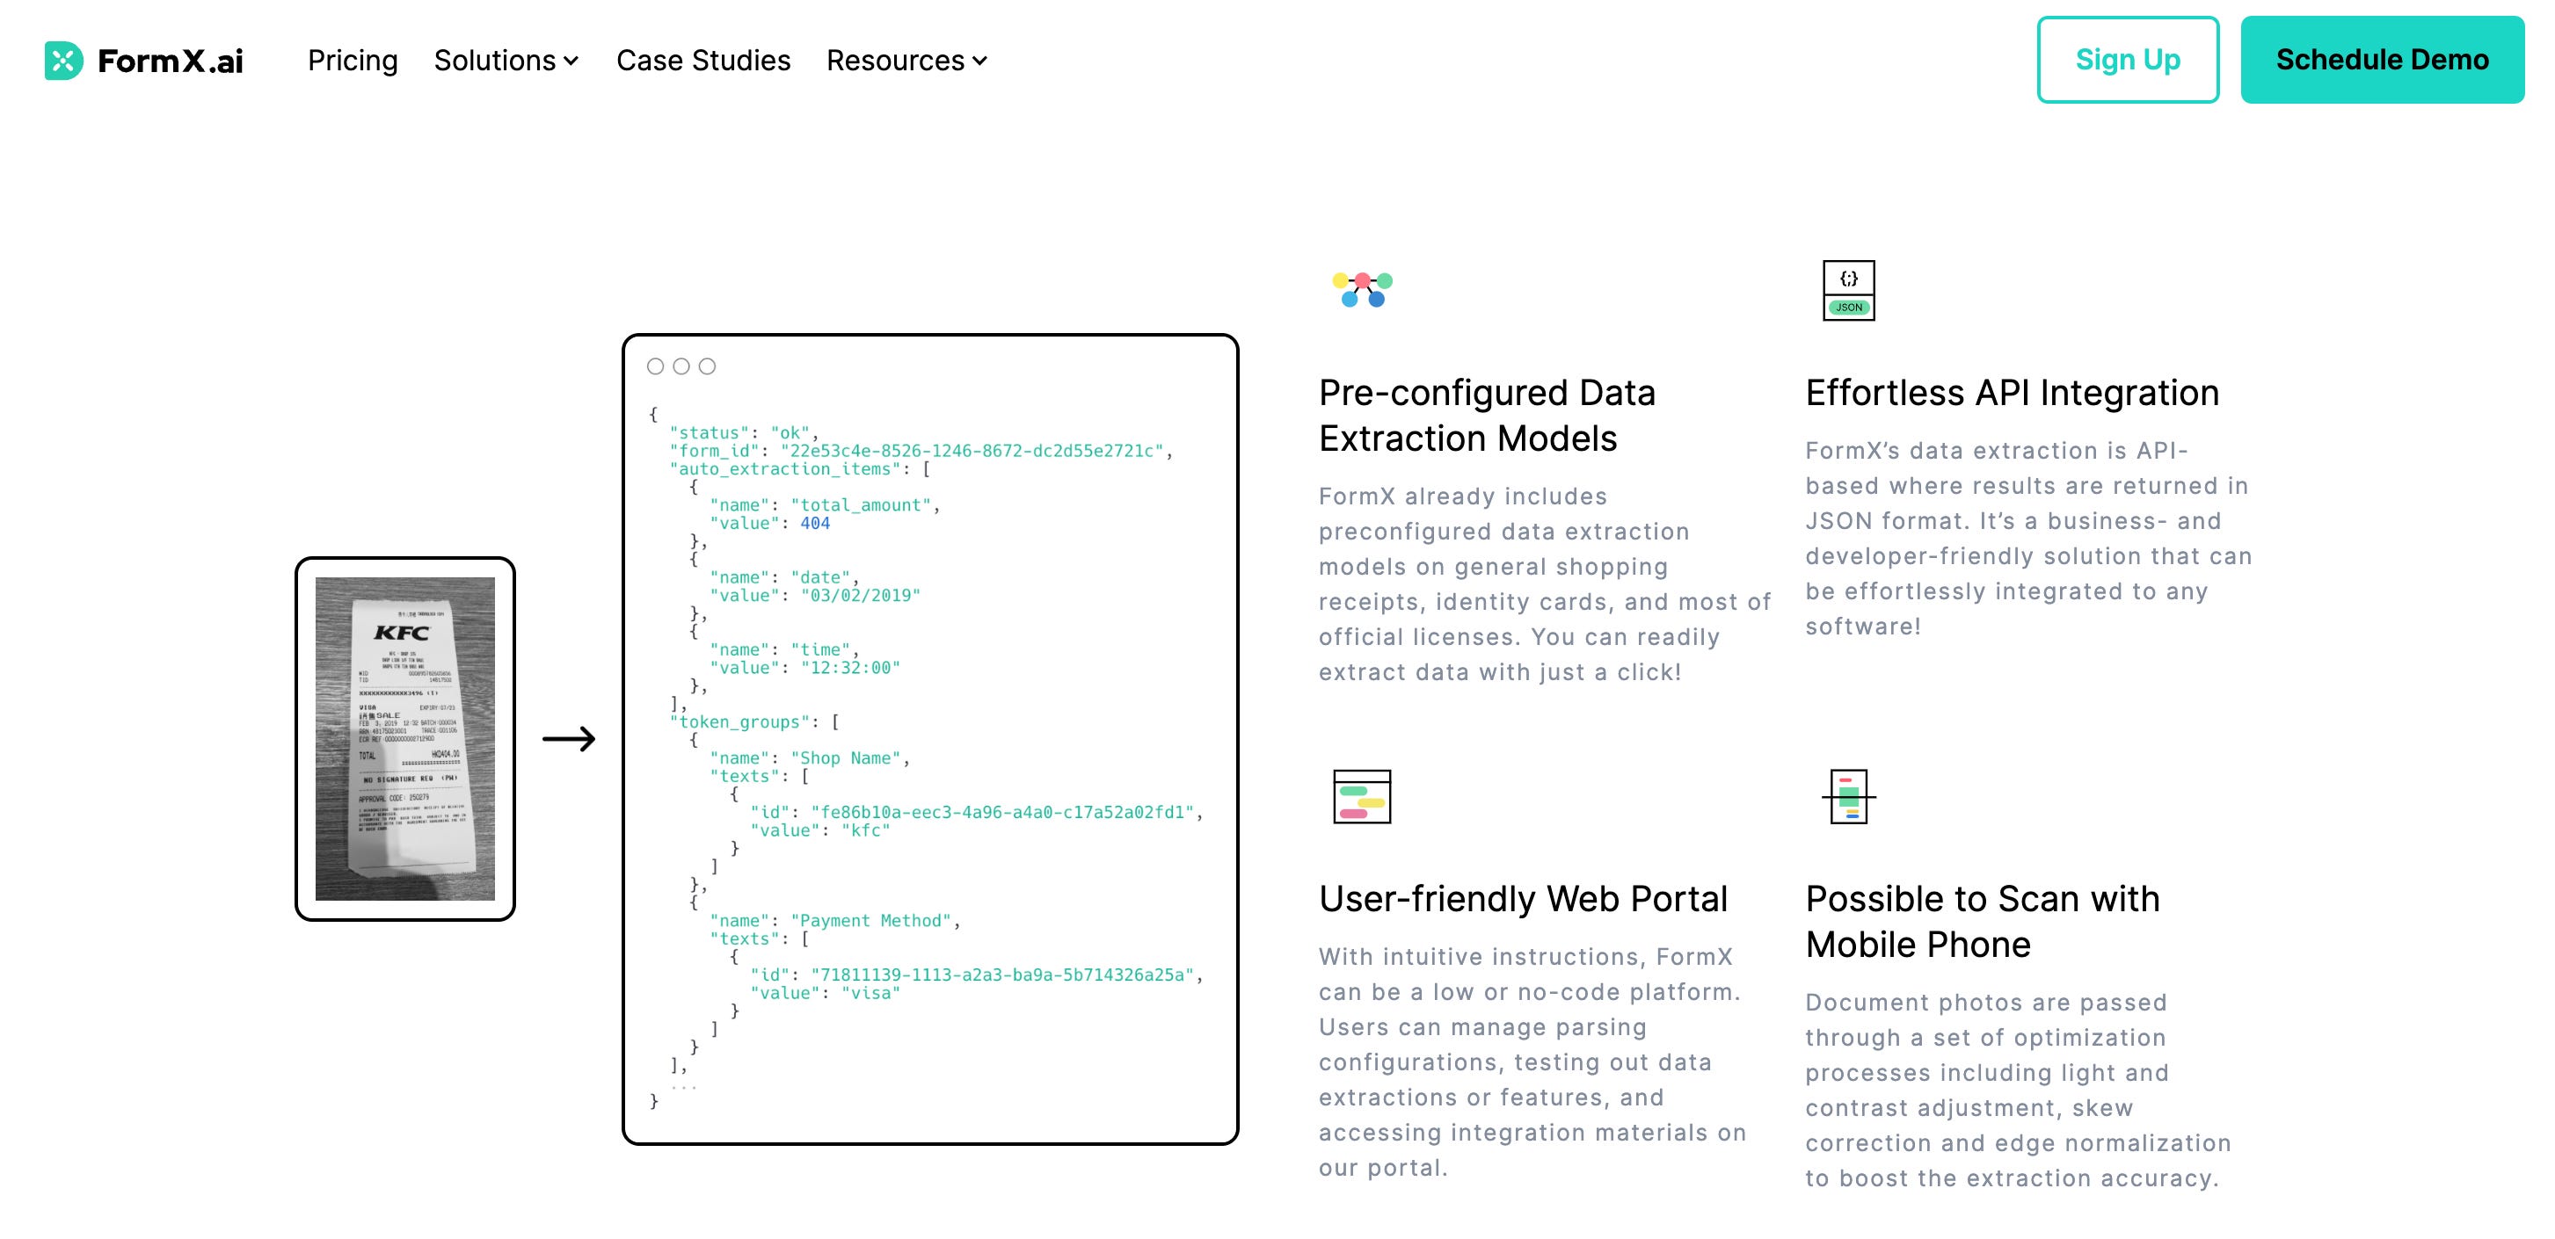Click the Effortless API Integration heading

click(2012, 393)
